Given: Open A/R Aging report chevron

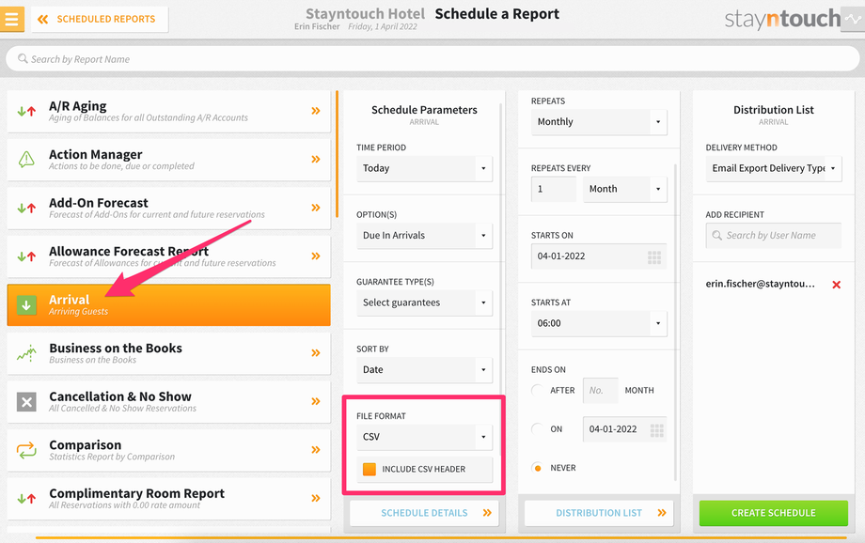Looking at the screenshot, I should [316, 111].
